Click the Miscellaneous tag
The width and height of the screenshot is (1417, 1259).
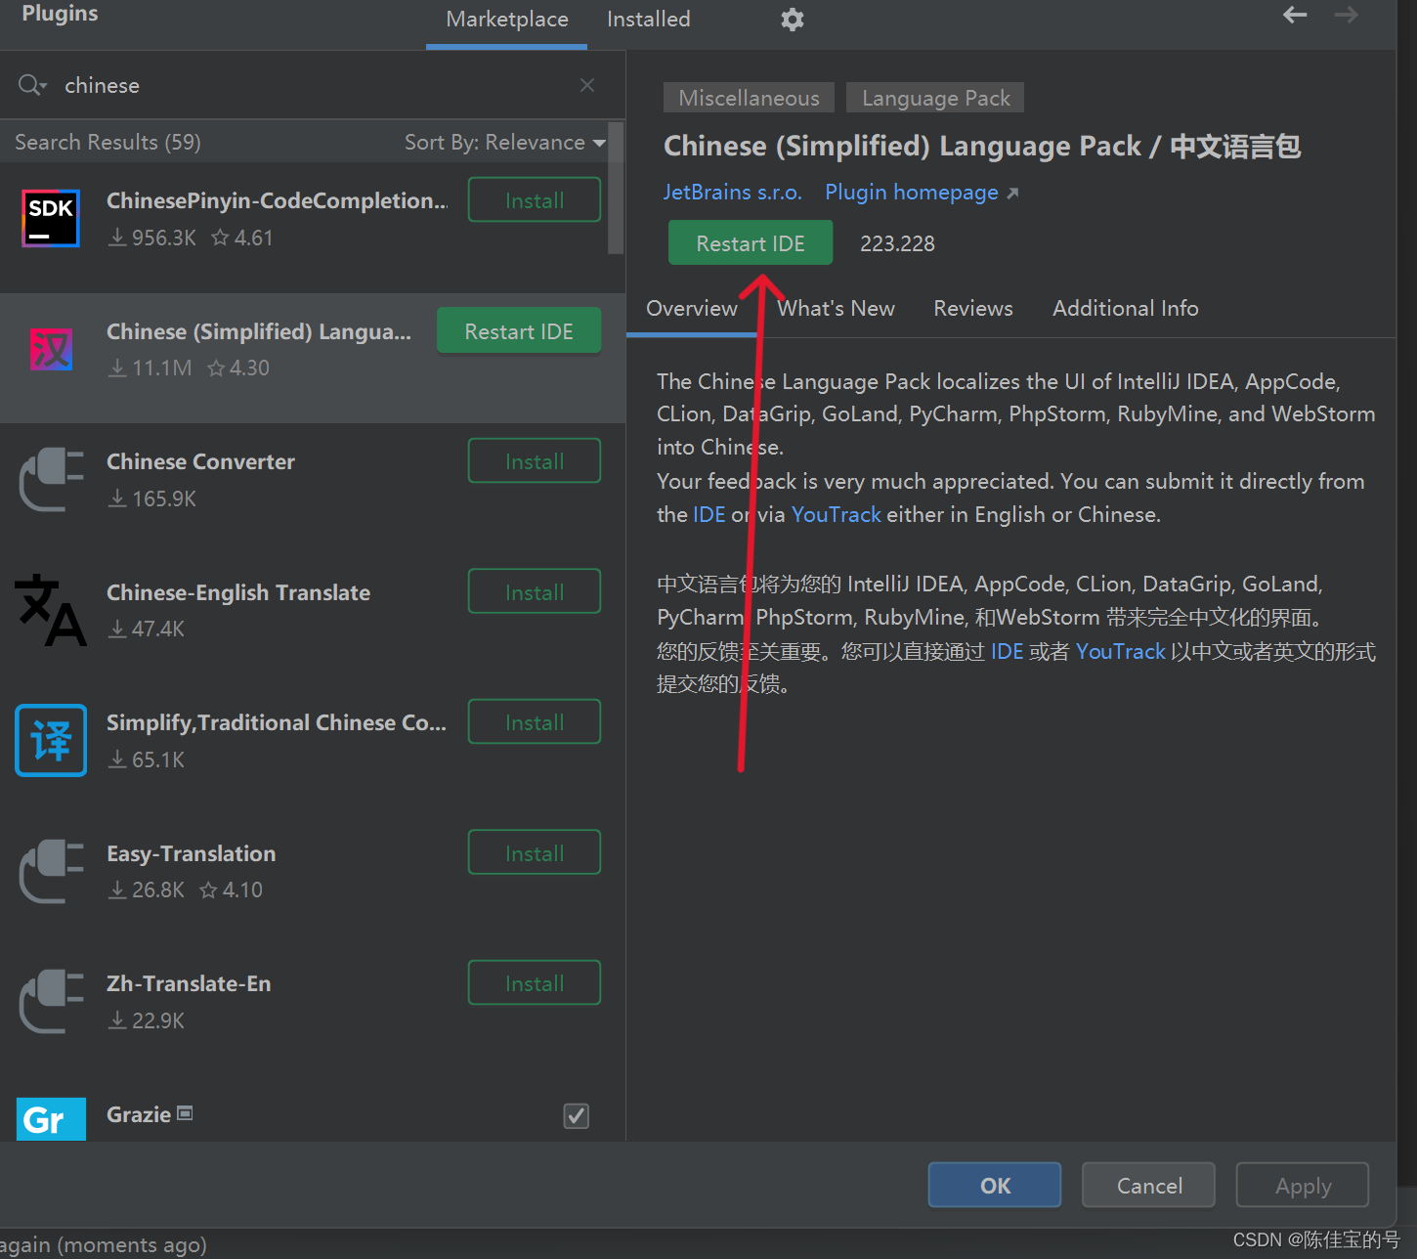point(750,98)
